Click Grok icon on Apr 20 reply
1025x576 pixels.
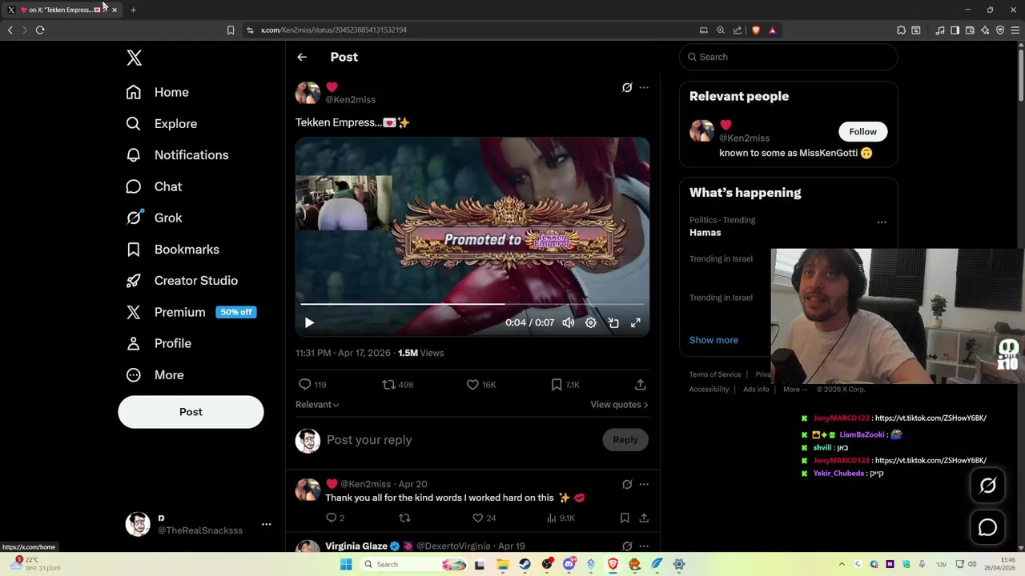pyautogui.click(x=627, y=484)
